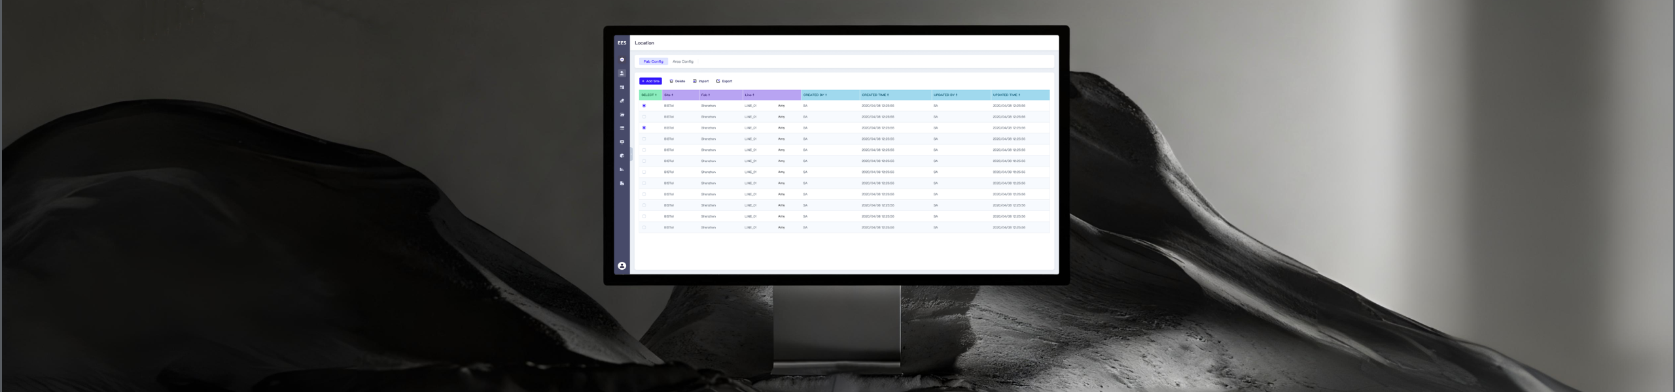Viewport: 1675px width, 392px height.
Task: Click the shield icon in the sidebar
Action: point(622,59)
